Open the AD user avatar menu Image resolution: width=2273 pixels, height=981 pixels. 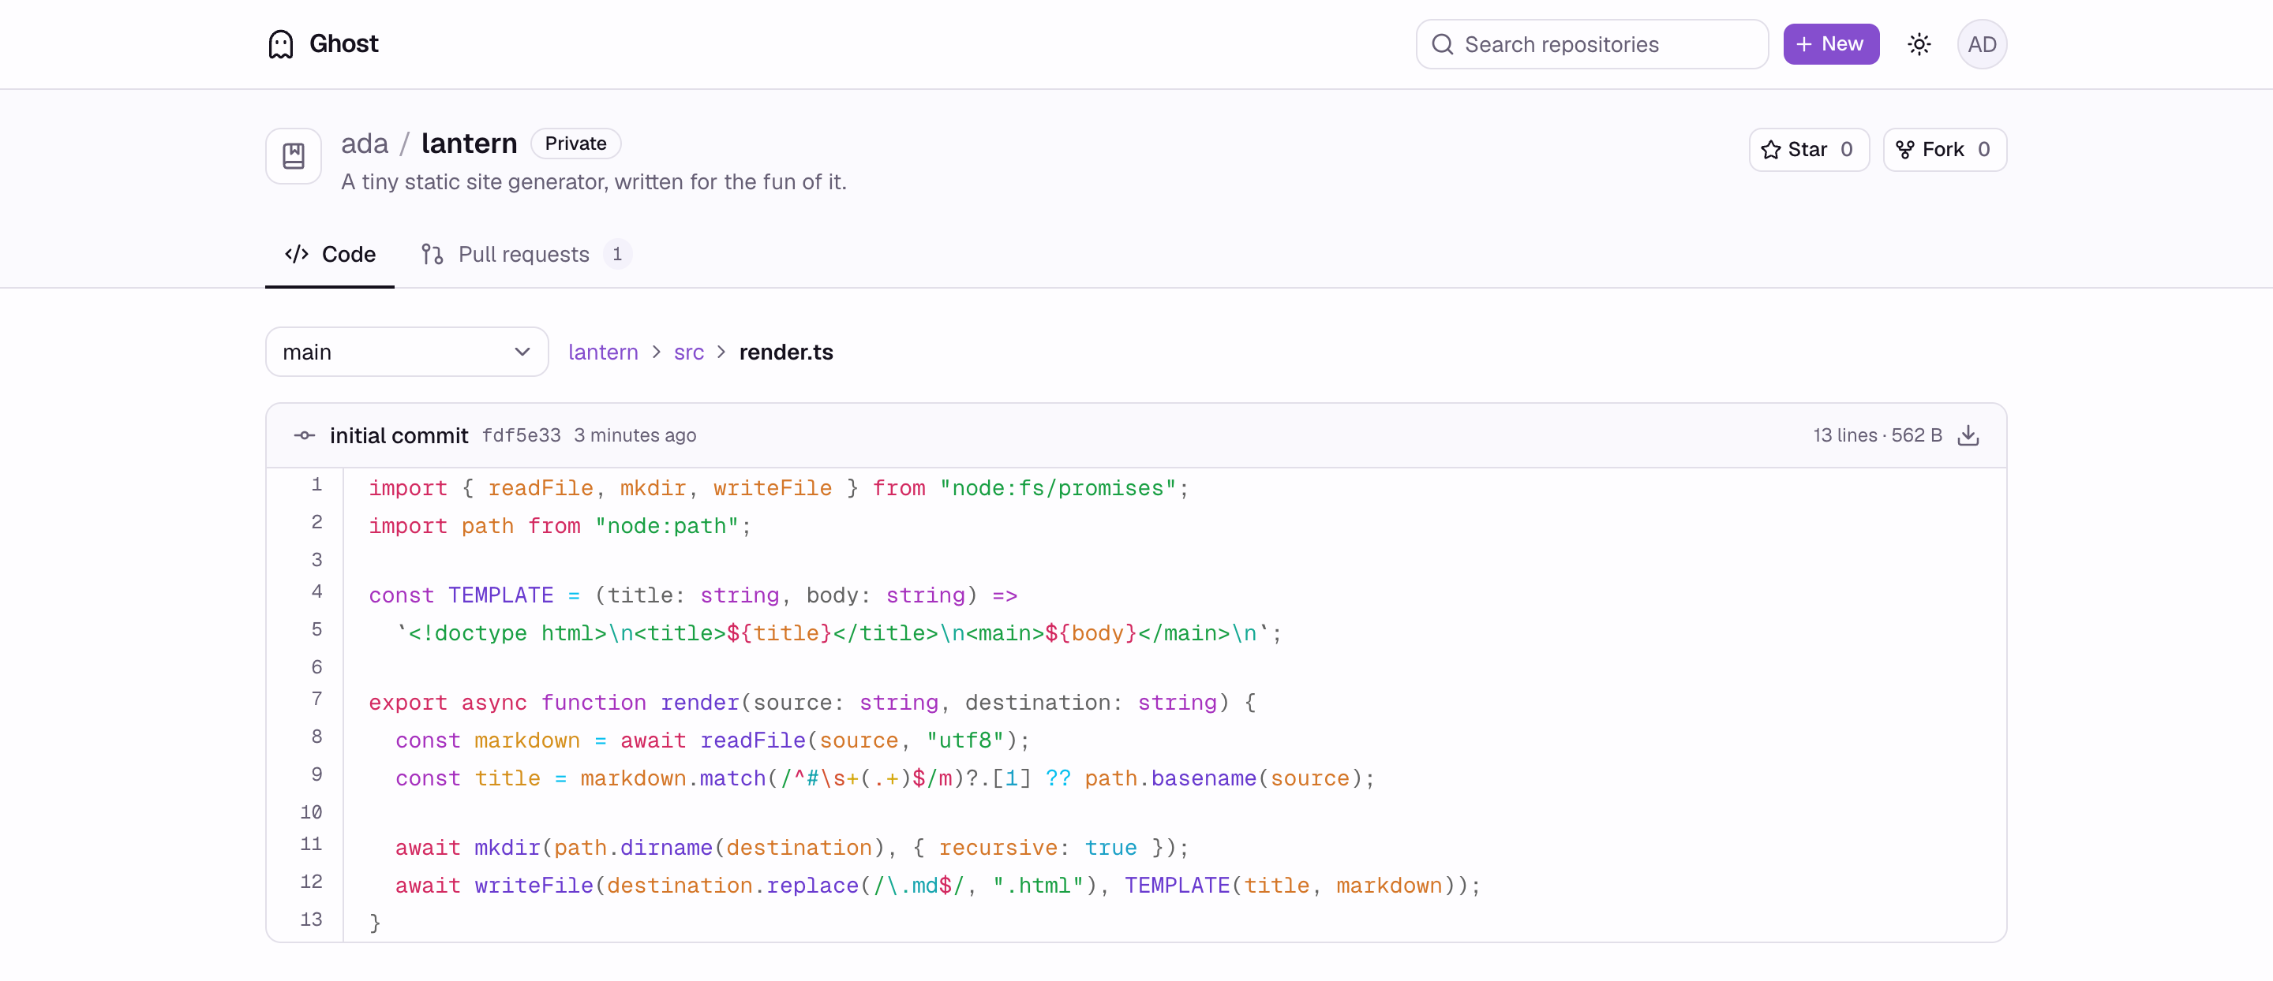pos(1982,44)
